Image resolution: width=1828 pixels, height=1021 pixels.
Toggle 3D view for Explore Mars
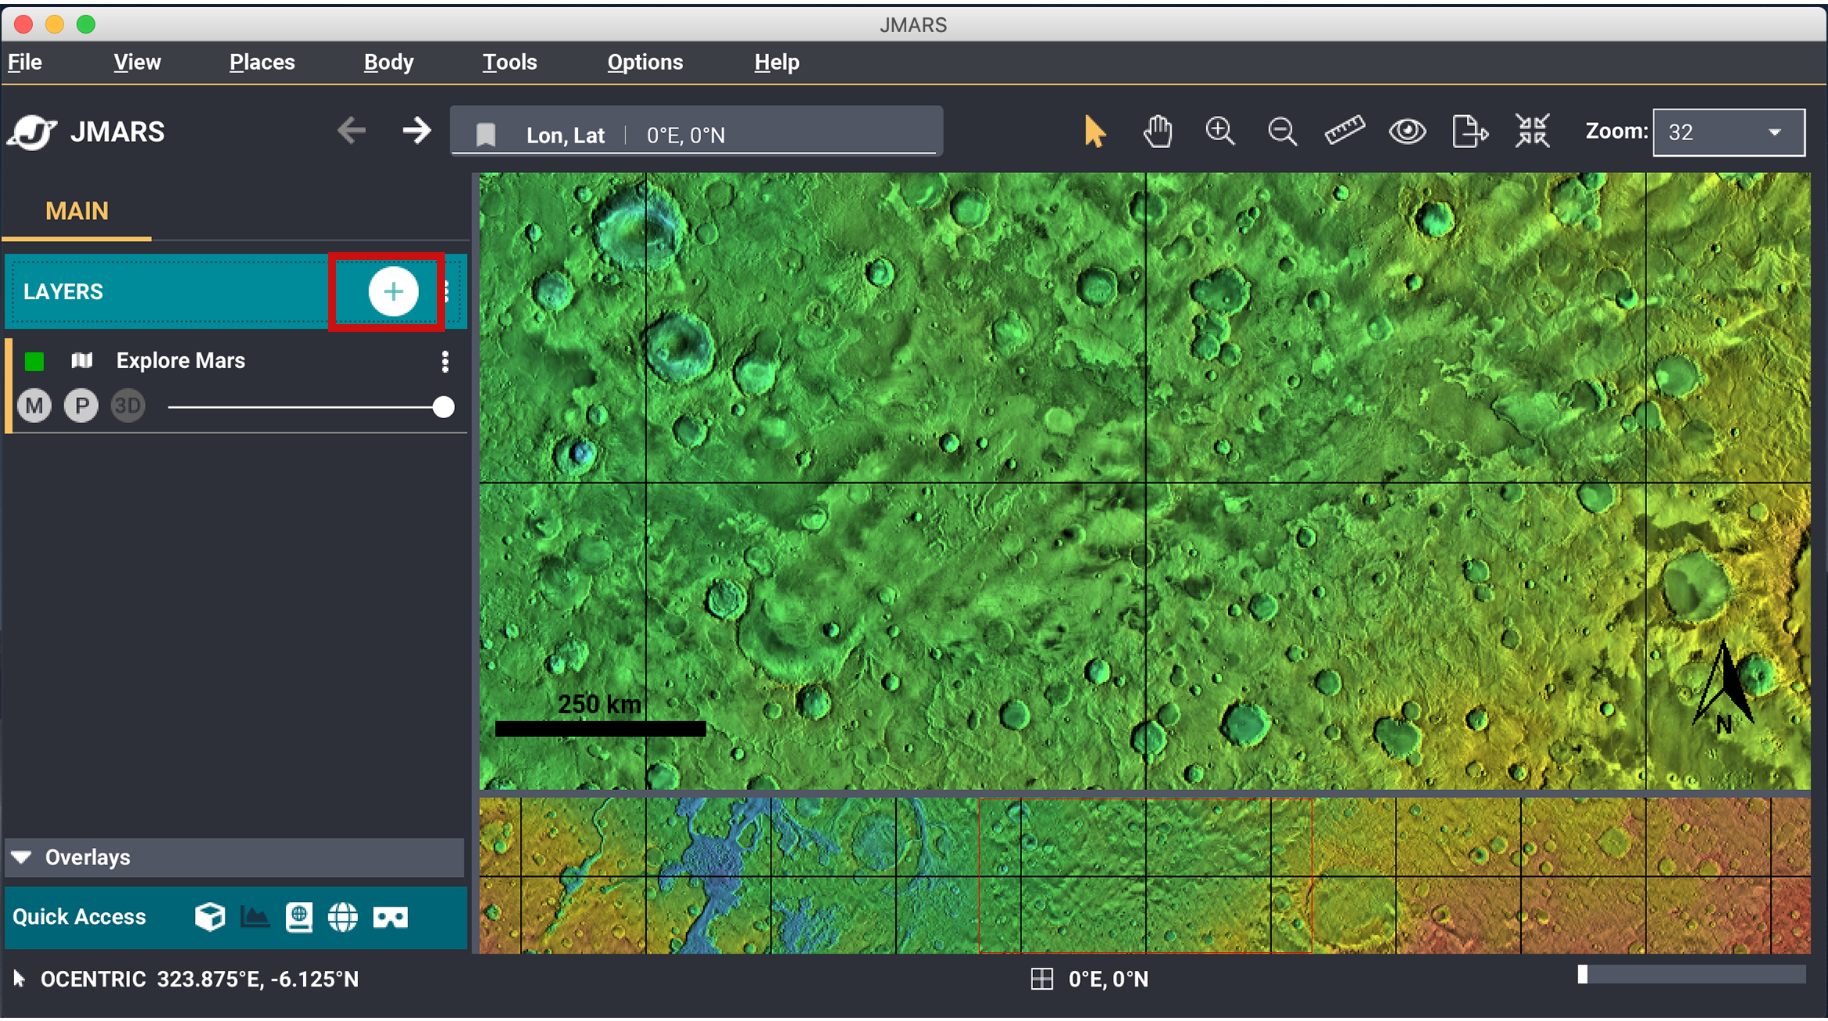128,406
